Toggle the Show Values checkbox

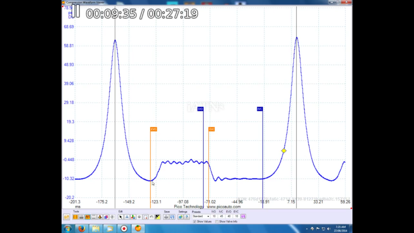coord(195,222)
